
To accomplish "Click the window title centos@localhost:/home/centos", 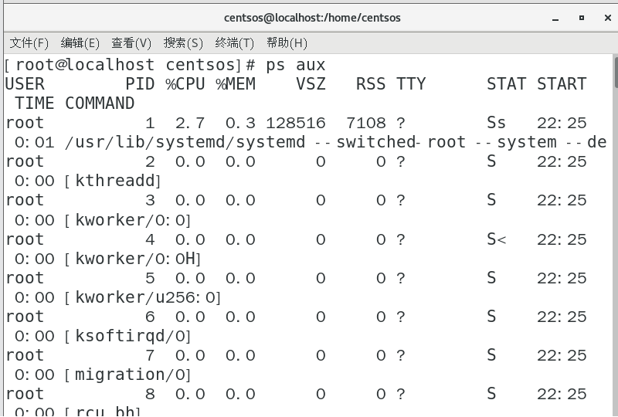I will tap(312, 18).
